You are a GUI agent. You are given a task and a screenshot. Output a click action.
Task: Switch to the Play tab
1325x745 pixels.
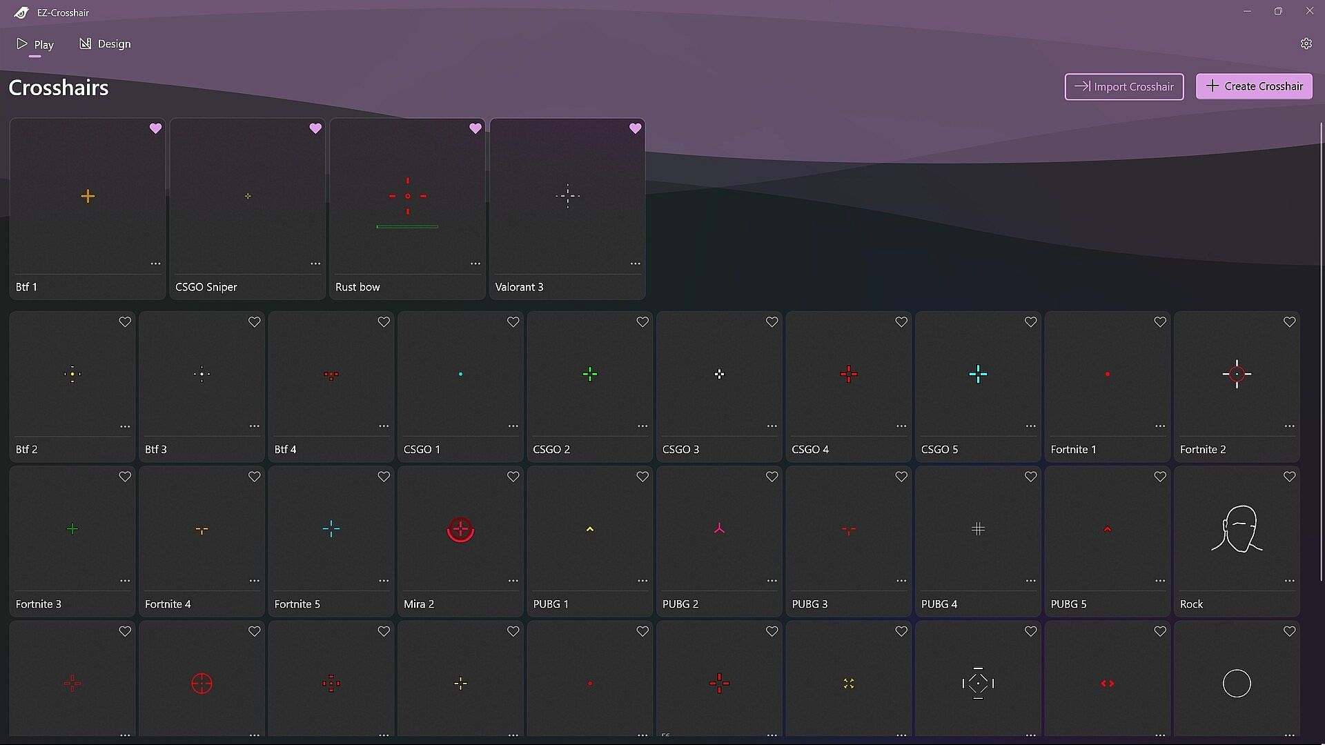[35, 44]
